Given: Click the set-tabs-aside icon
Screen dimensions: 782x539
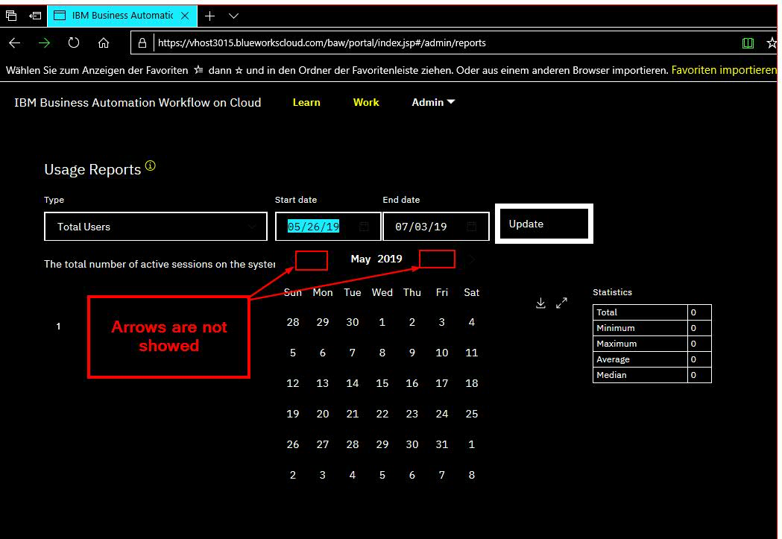Looking at the screenshot, I should point(35,16).
